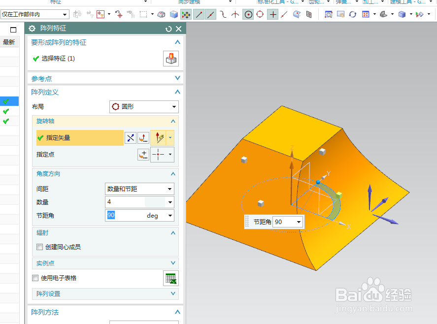
Task: Click the reset icon in the 阵列特征 dialog header
Action: click(x=168, y=29)
